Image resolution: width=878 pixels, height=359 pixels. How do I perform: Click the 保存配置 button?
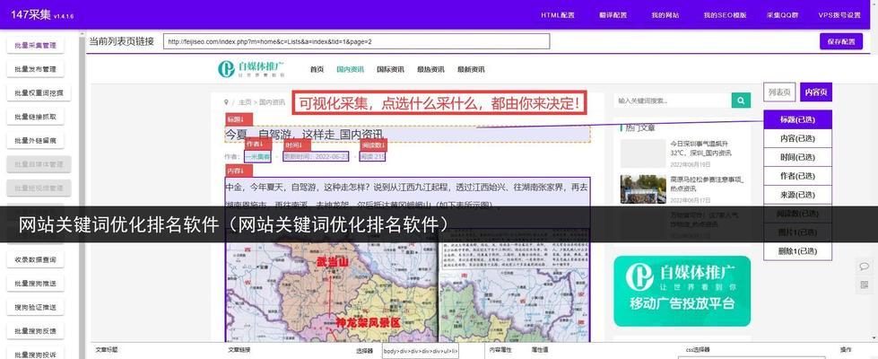tap(841, 41)
